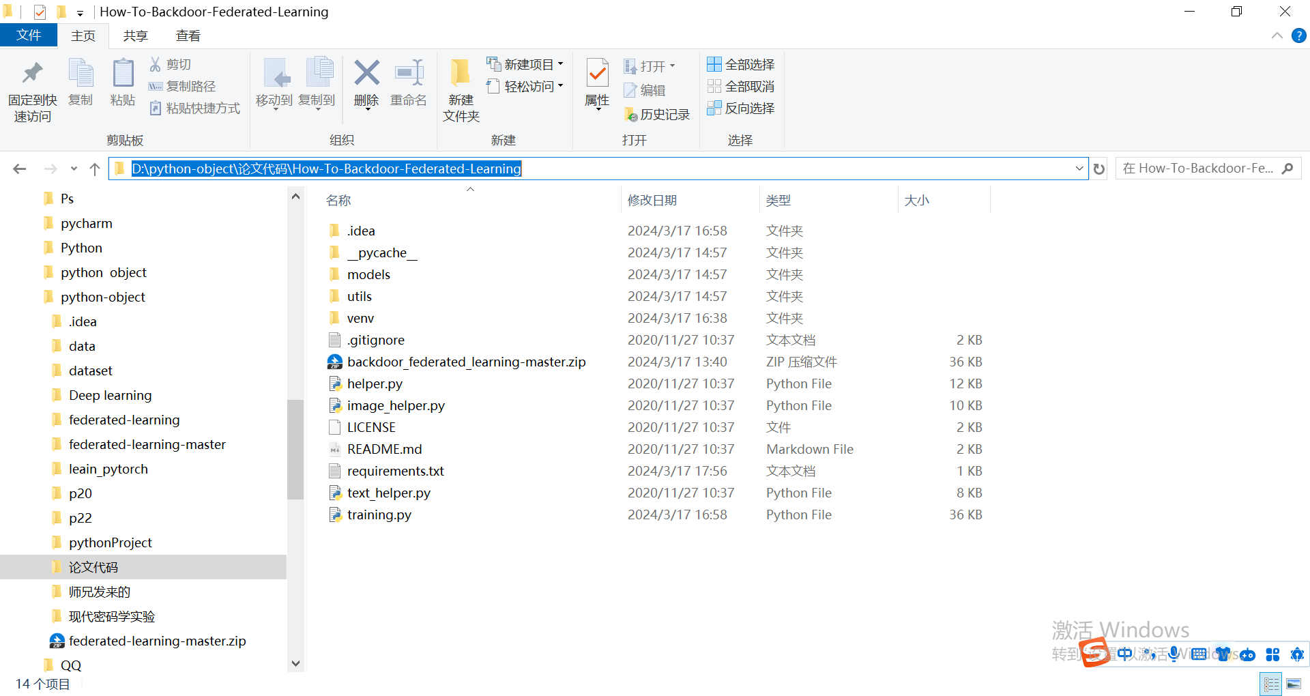
Task: Switch to the 查看 ribbon tab
Action: point(188,35)
